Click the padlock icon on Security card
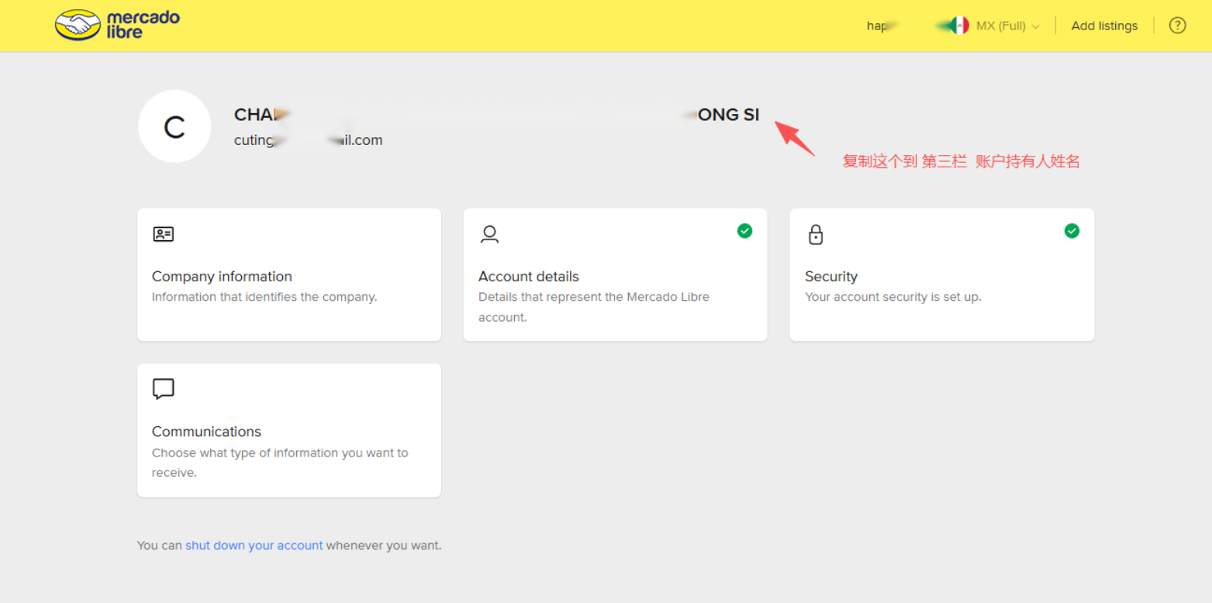1212x603 pixels. click(815, 234)
